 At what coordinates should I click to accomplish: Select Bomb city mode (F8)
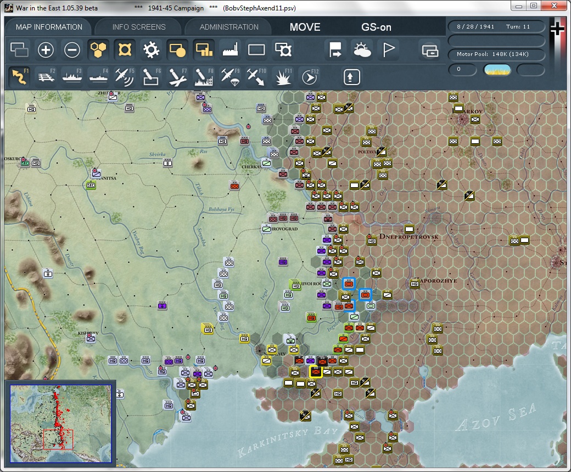click(204, 76)
